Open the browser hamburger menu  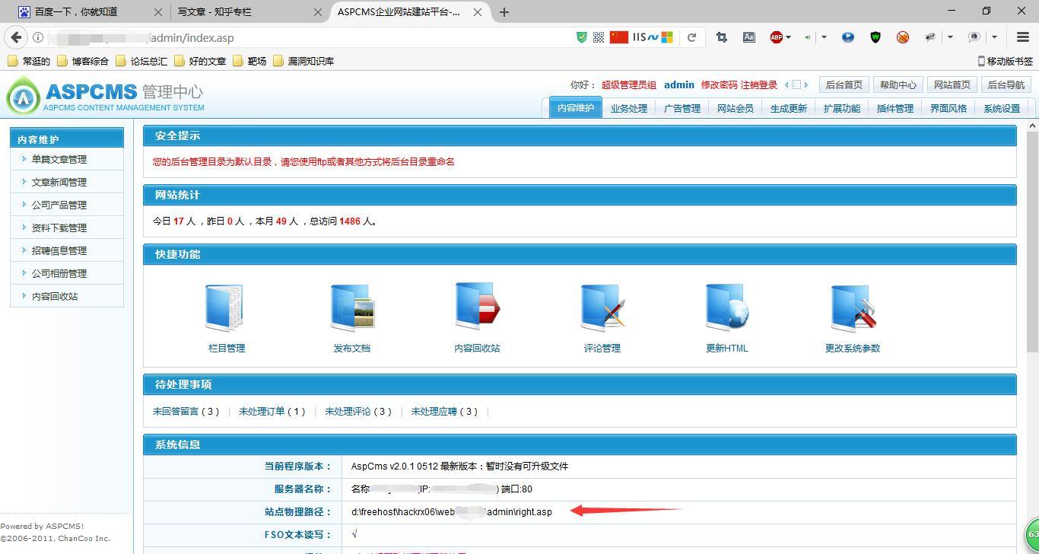click(1023, 37)
